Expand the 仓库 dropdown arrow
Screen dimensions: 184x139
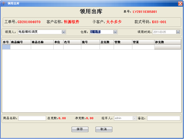tap(115, 32)
